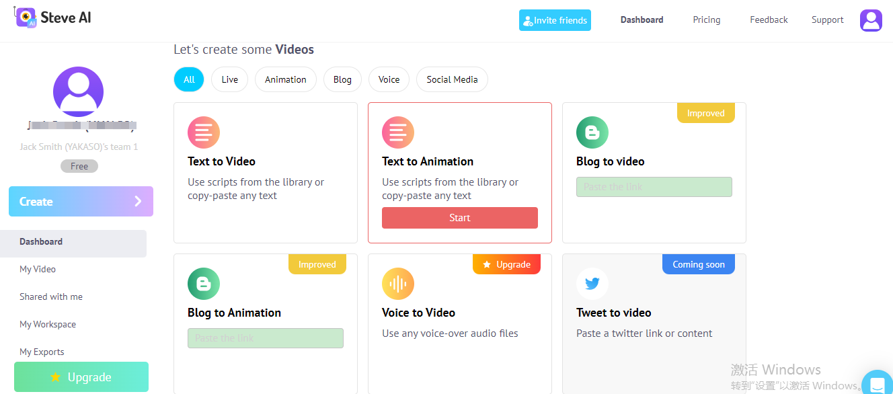Select the Blog filter
This screenshot has width=893, height=394.
pyautogui.click(x=342, y=79)
